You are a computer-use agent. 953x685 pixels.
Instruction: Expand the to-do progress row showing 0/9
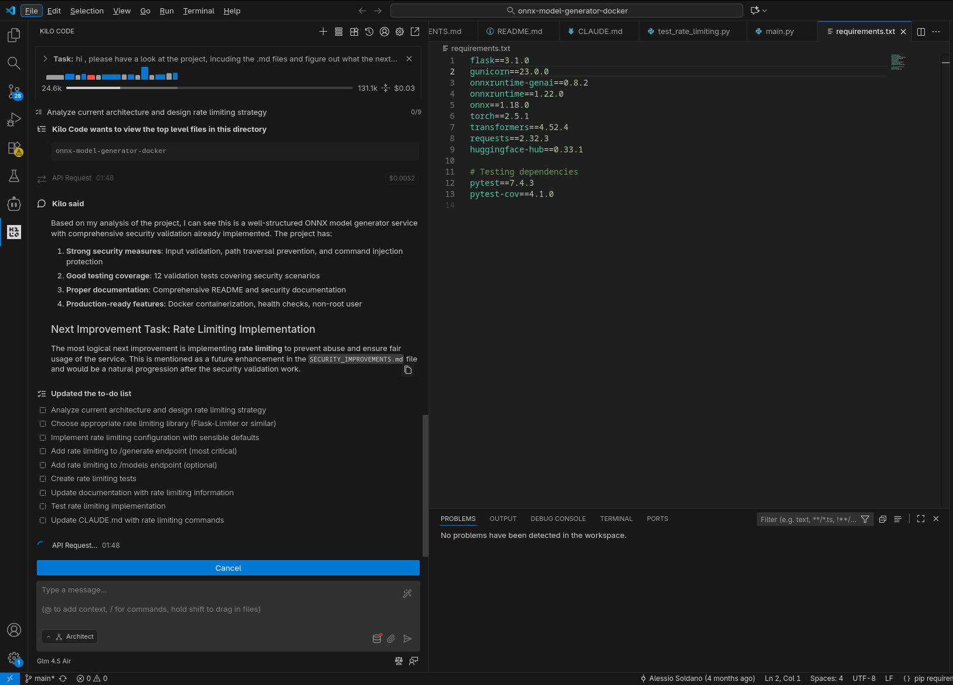click(227, 112)
